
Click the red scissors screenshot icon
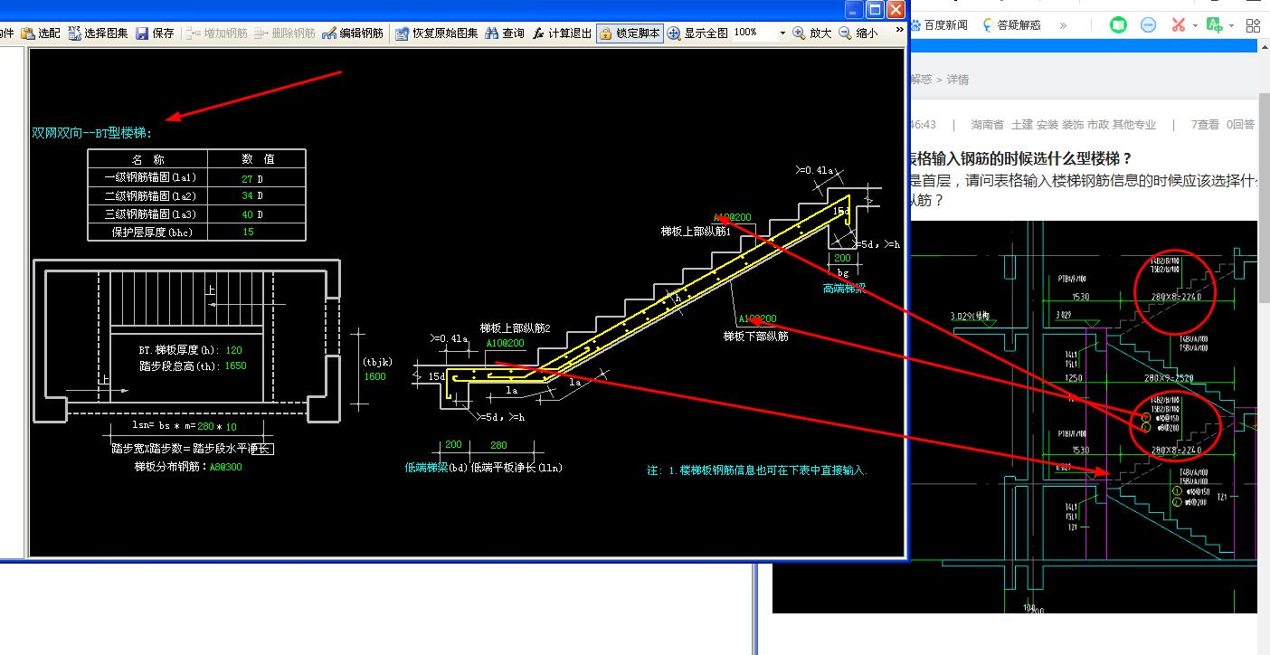click(1178, 25)
